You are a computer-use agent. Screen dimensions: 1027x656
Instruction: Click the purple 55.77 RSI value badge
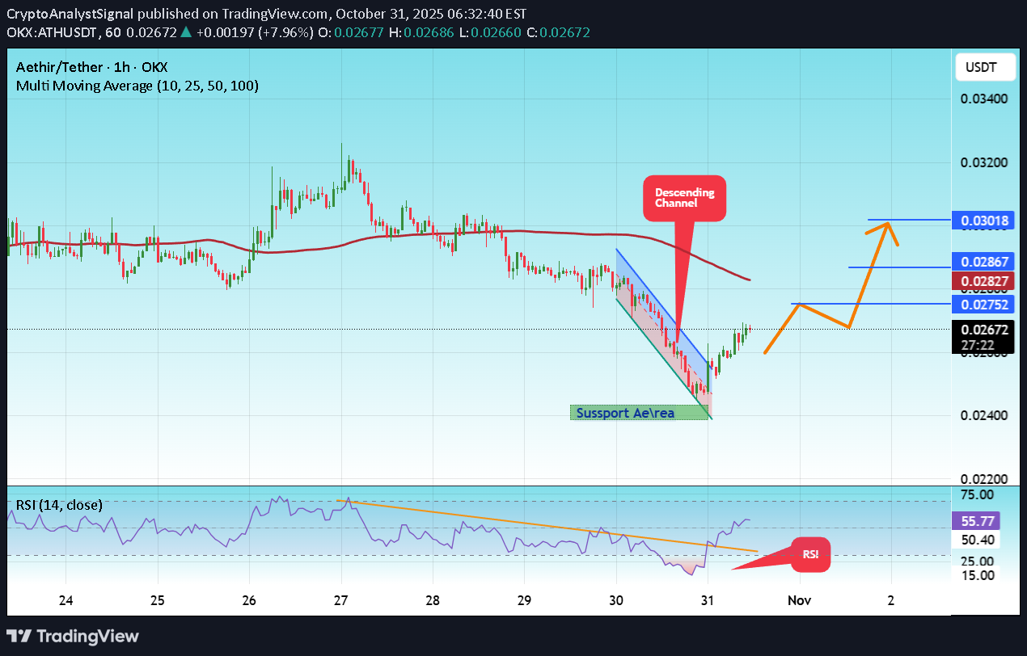975,521
